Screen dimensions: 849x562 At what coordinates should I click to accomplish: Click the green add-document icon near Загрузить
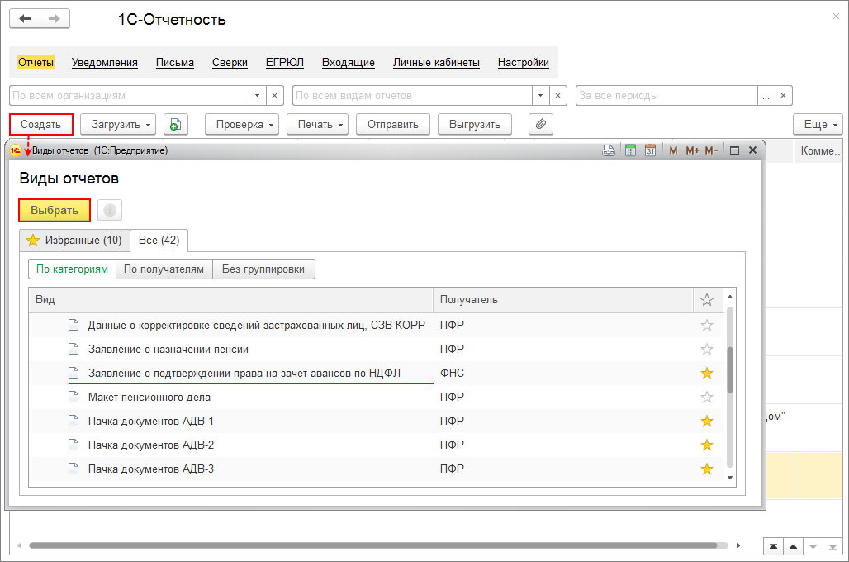click(175, 125)
